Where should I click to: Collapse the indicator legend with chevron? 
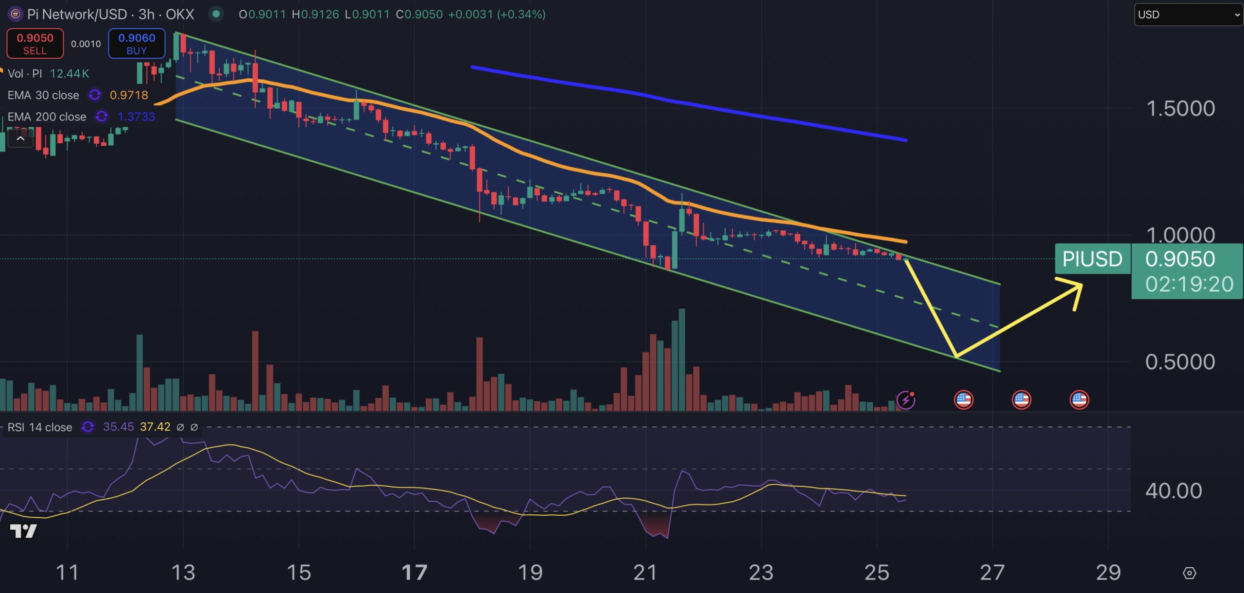pyautogui.click(x=20, y=139)
